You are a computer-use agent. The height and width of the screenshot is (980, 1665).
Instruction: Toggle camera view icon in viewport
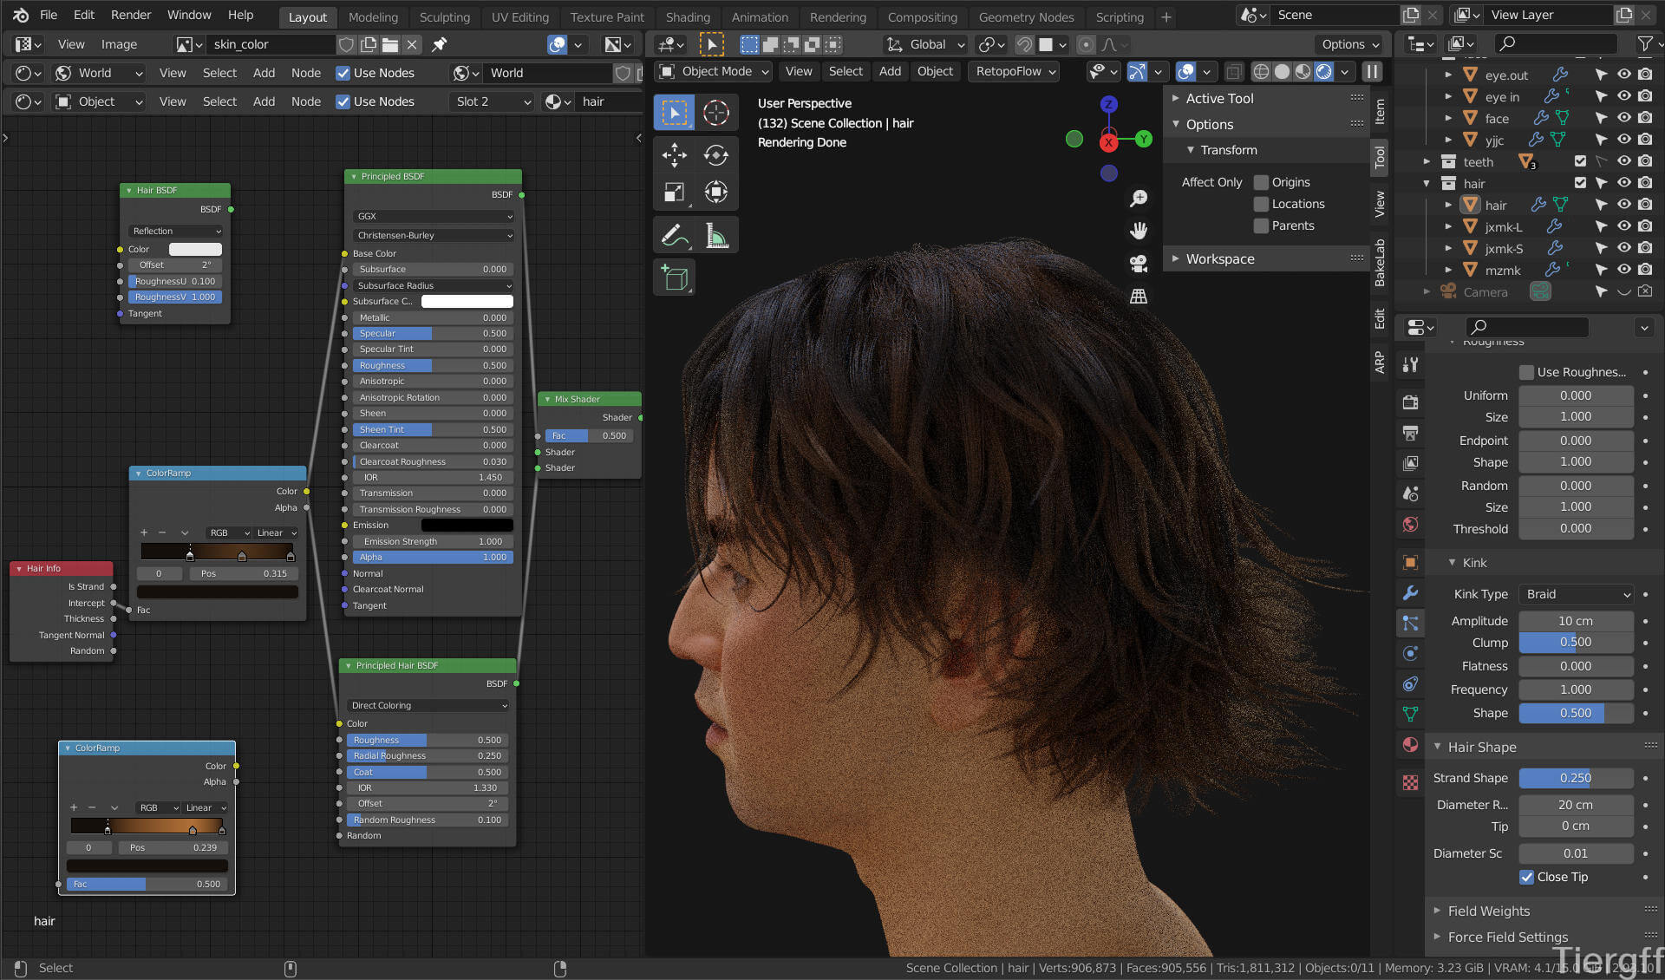tap(1139, 264)
